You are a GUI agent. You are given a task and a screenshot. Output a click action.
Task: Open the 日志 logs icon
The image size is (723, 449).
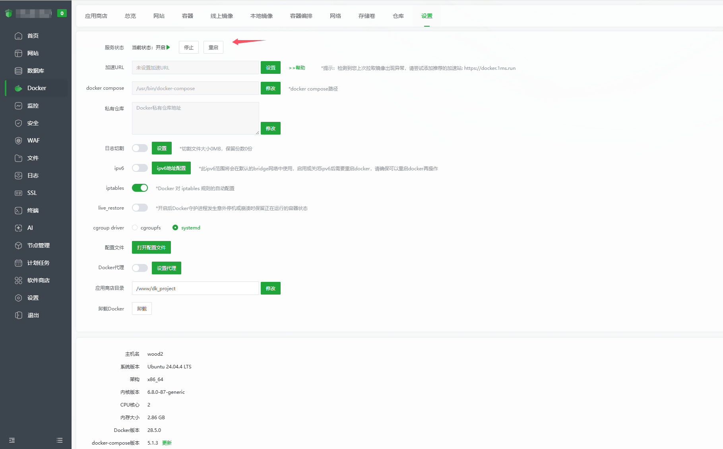[18, 175]
